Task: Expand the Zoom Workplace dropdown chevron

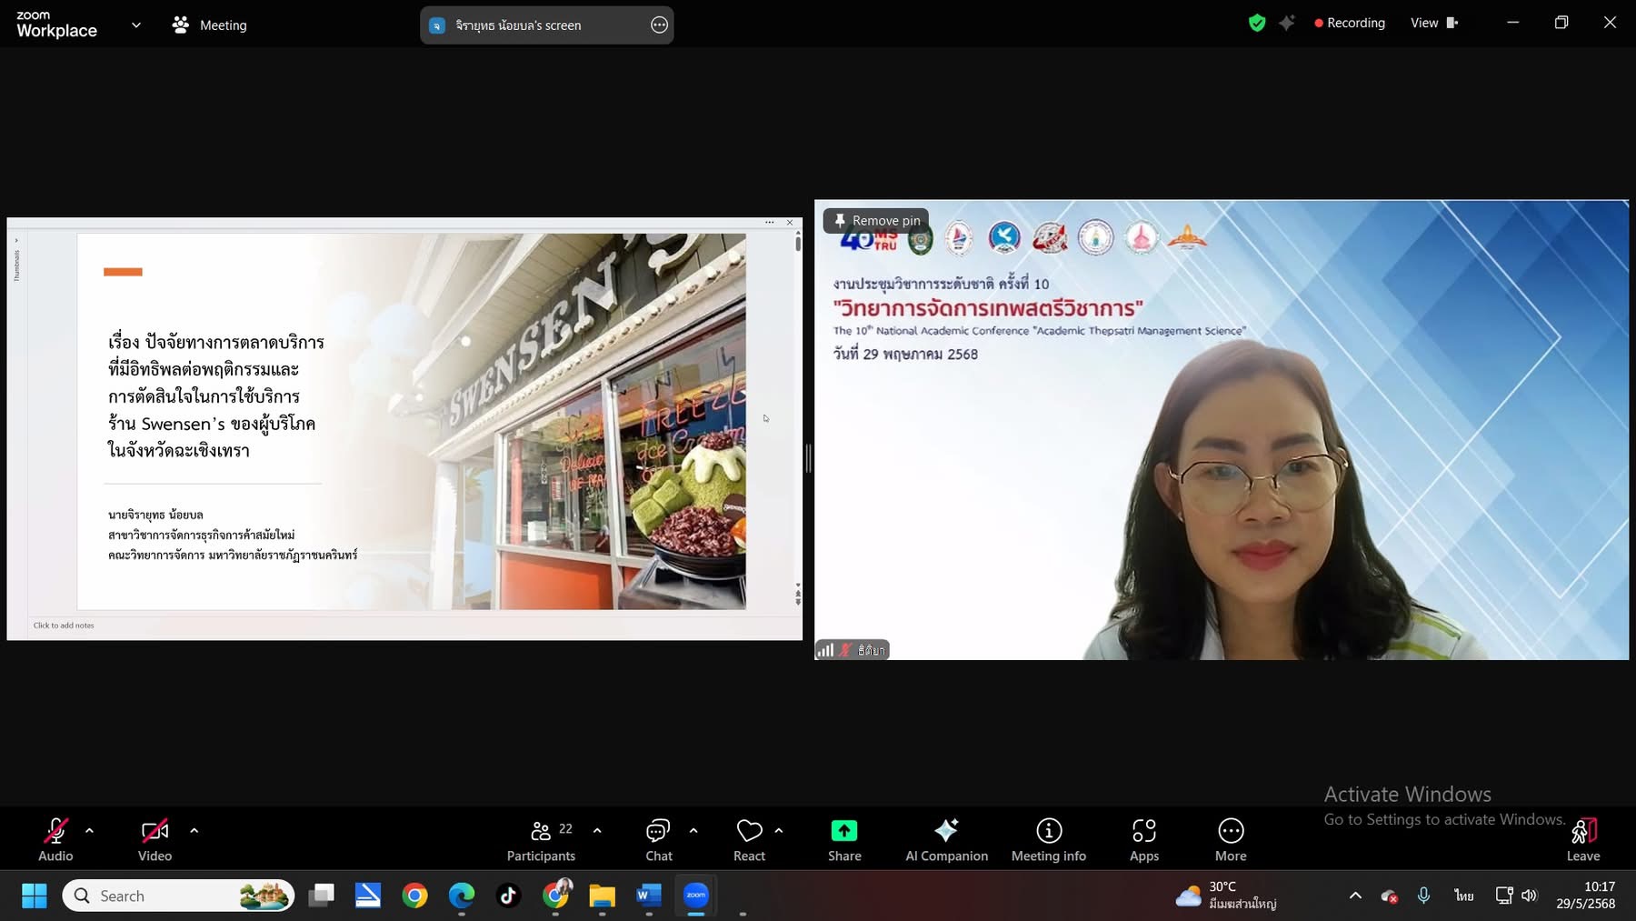Action: coord(136,25)
